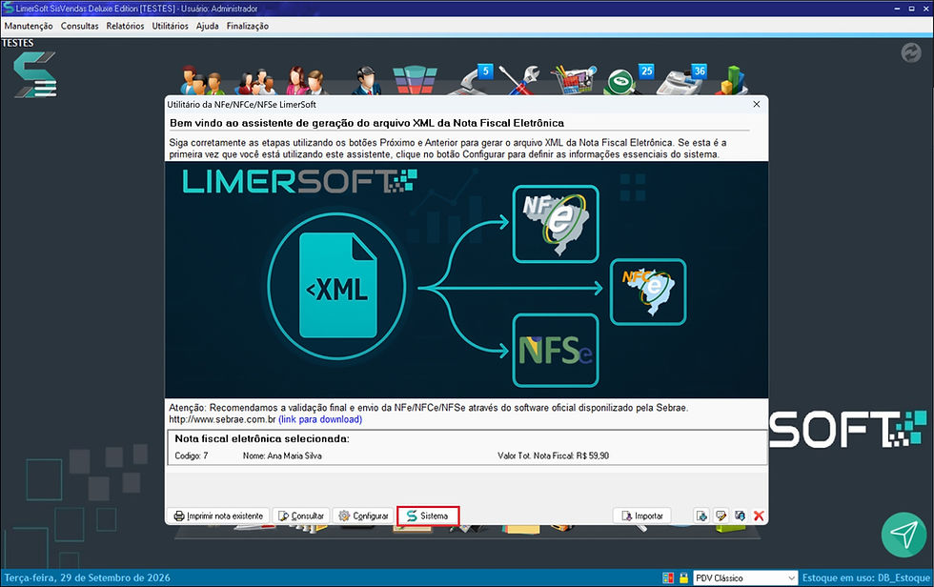Click the yellow padlock icon in status bar

[x=684, y=577]
